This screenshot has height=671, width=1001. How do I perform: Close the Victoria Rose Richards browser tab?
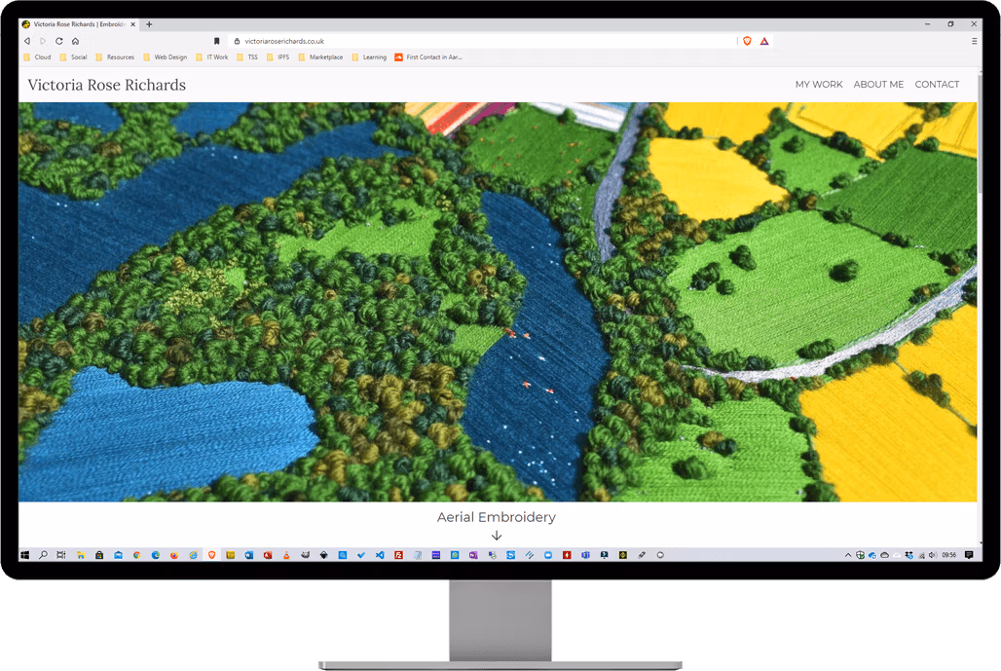click(132, 24)
